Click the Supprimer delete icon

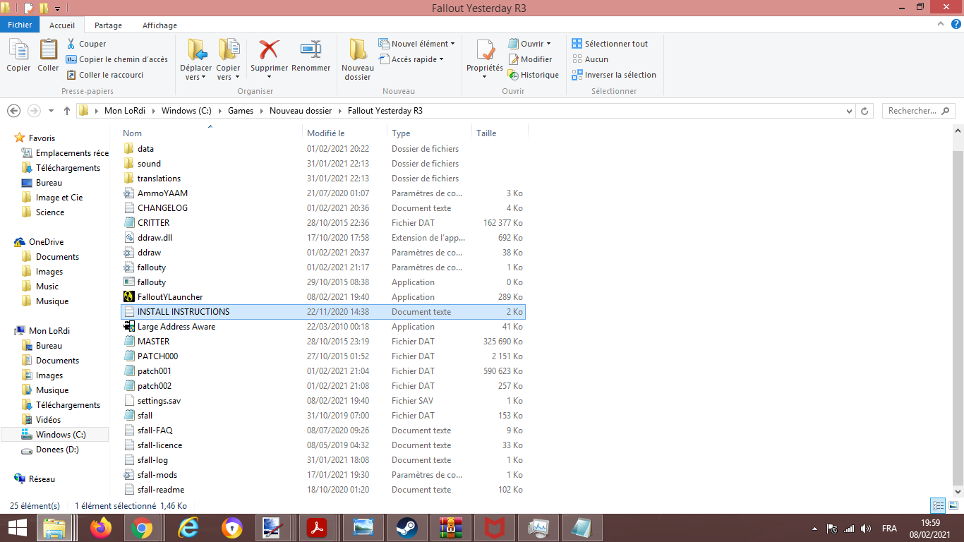[269, 51]
